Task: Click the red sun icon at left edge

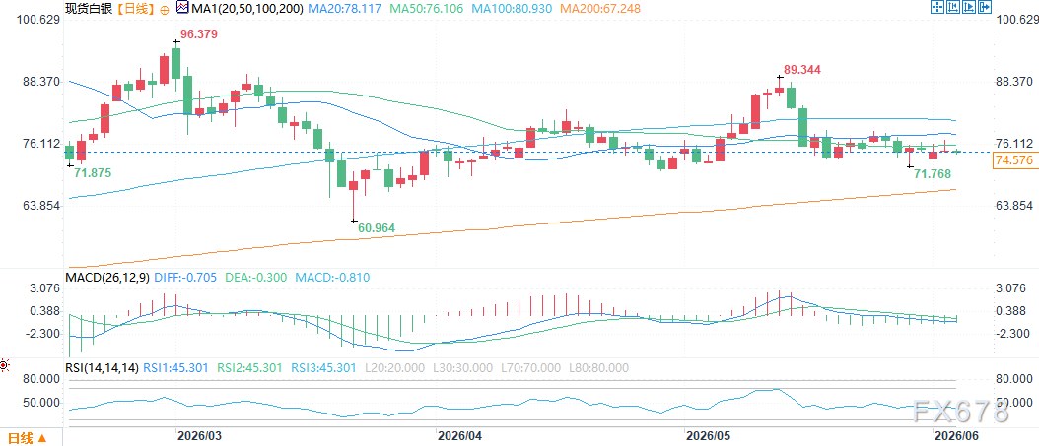Action: pos(4,364)
